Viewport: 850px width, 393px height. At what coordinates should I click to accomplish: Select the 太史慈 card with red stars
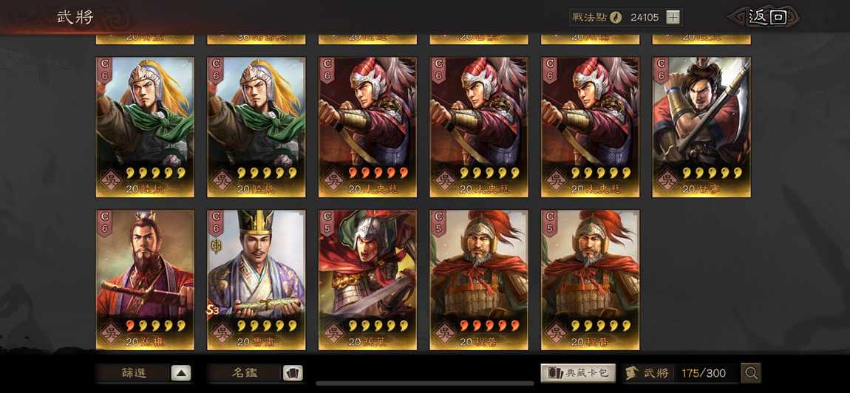point(367,127)
